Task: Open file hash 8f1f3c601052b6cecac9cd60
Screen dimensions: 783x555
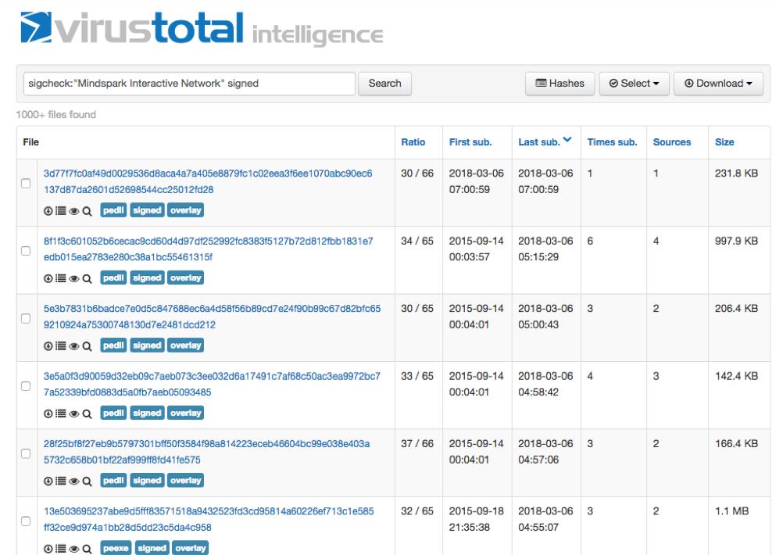Action: coord(208,249)
